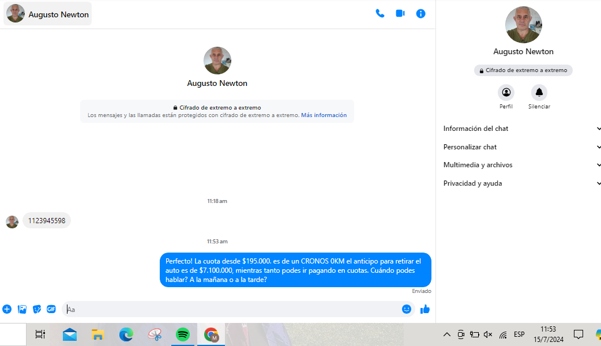Click the Cifrado de extremo a extremo badge
Viewport: 601px width, 346px height.
523,70
